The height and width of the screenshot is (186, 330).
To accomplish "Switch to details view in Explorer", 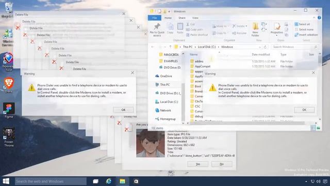I will pyautogui.click(x=313, y=128).
